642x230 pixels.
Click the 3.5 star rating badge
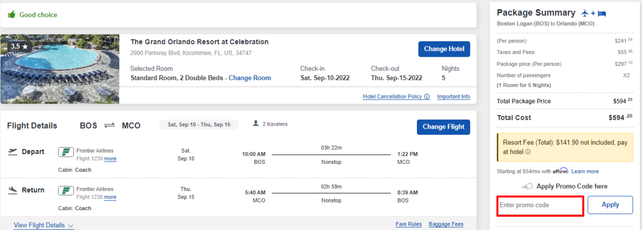coord(19,46)
